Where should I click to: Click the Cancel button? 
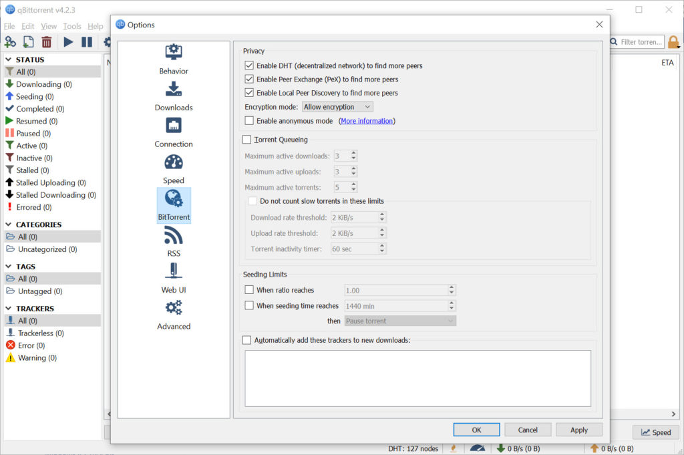coord(528,430)
